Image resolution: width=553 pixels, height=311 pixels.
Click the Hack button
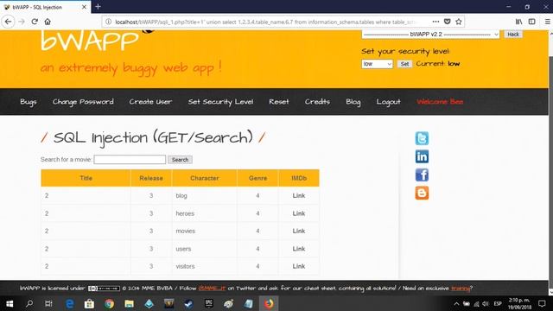(x=513, y=35)
